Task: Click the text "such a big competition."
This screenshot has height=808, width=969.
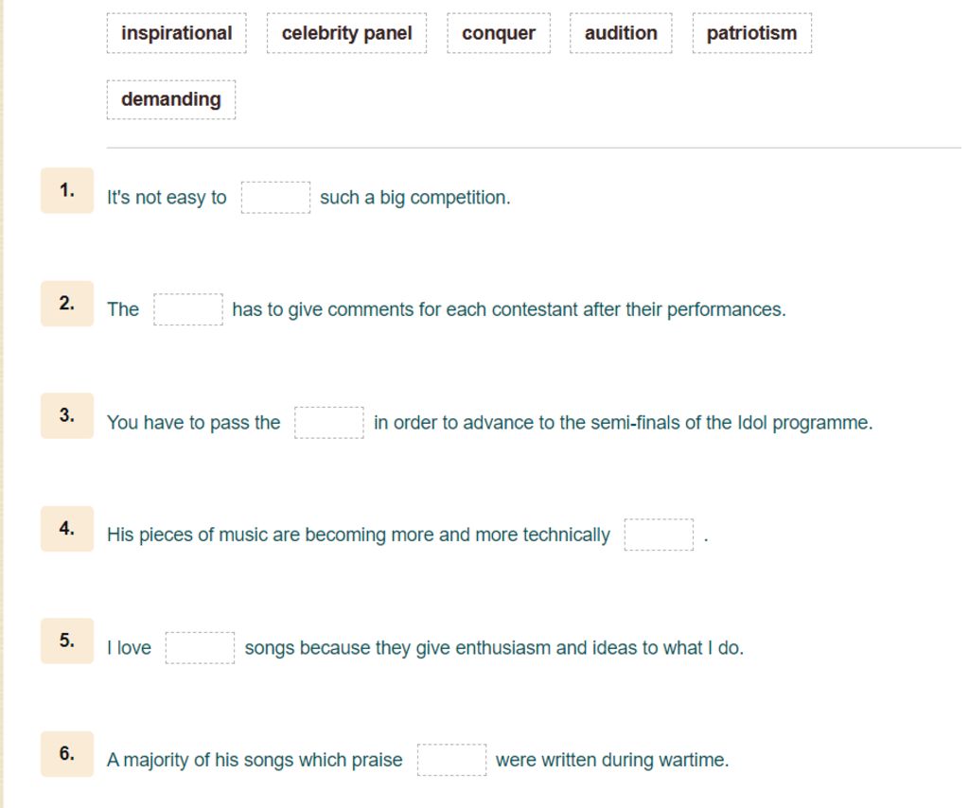Action: [414, 198]
